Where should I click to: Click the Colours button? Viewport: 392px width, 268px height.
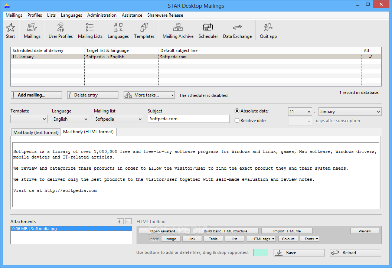(x=288, y=239)
